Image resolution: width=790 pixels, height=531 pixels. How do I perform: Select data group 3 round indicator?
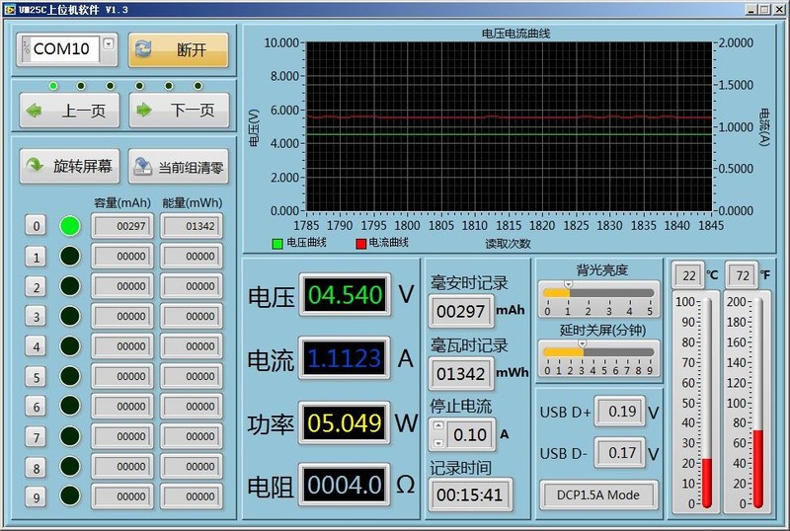tap(70, 316)
